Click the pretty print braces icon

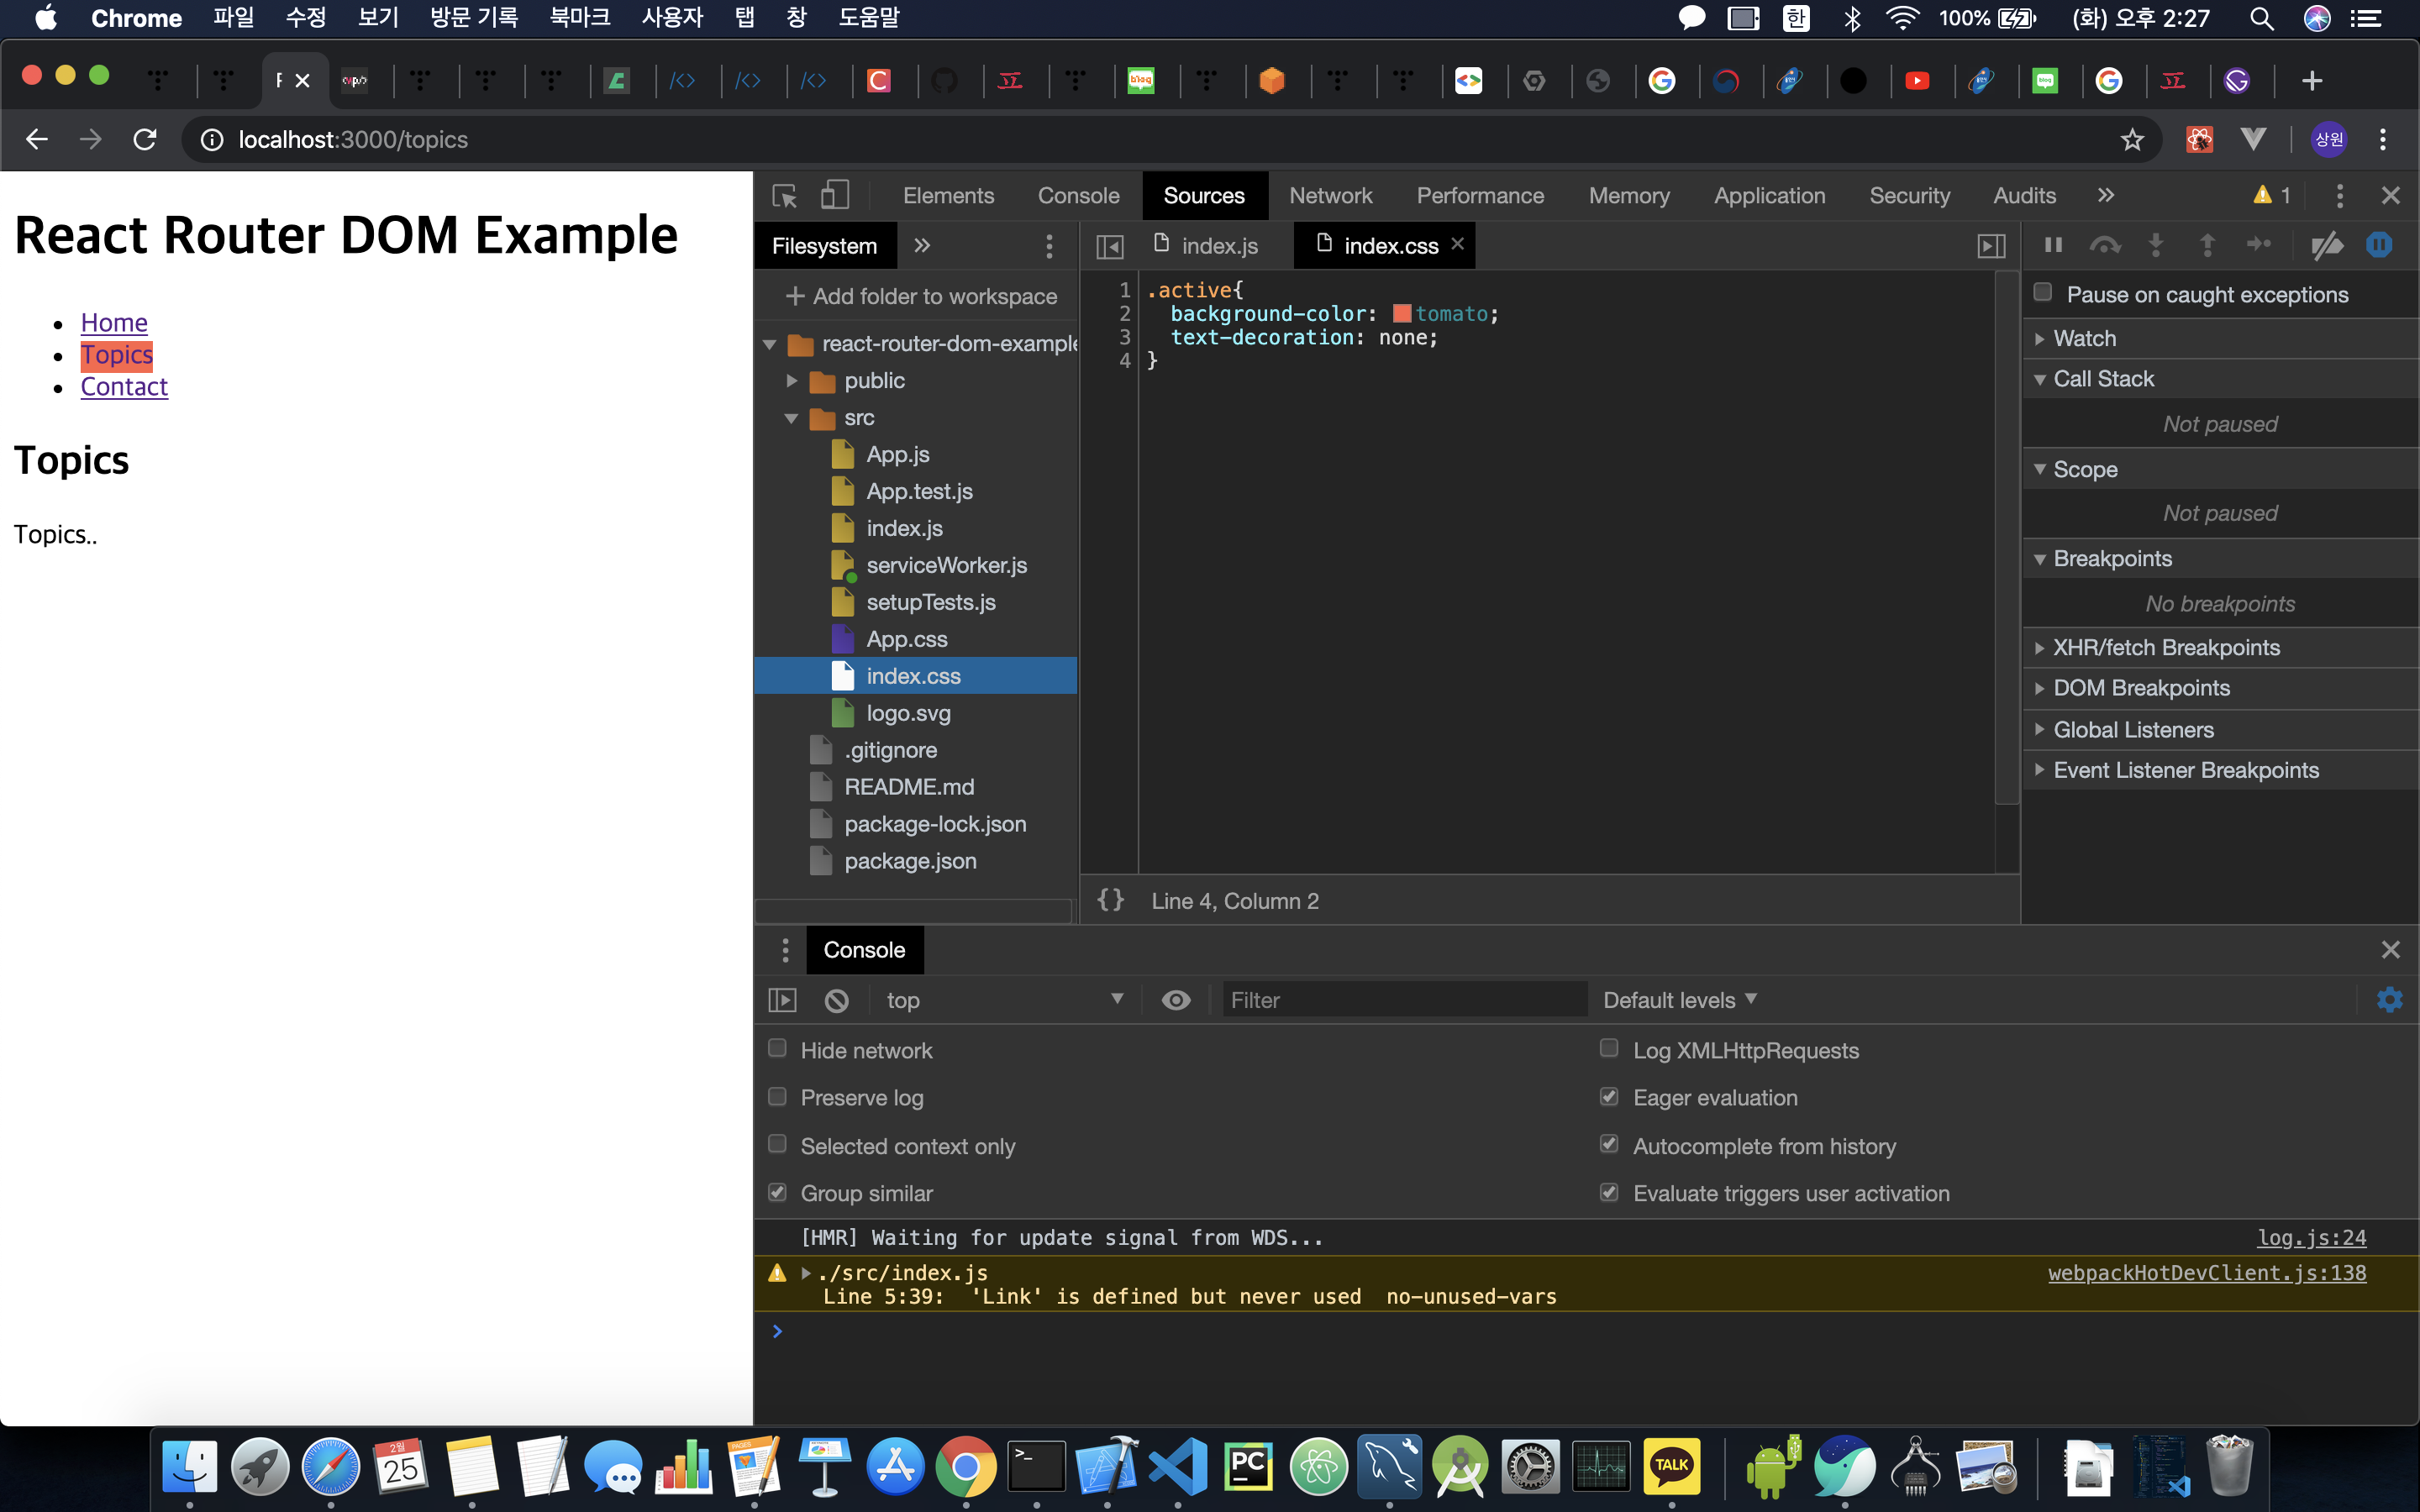point(1110,900)
